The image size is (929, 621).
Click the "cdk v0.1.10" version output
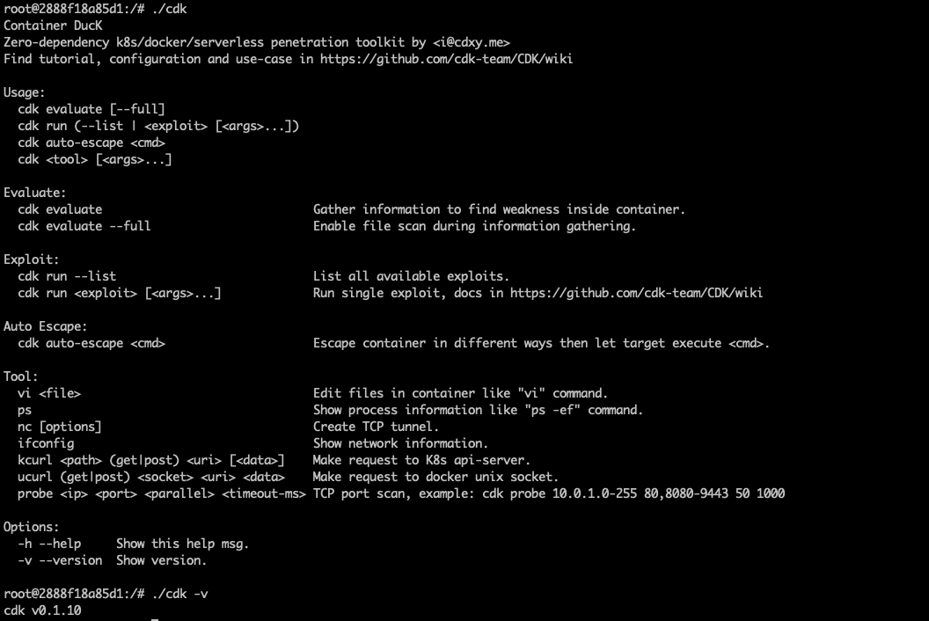click(x=42, y=610)
